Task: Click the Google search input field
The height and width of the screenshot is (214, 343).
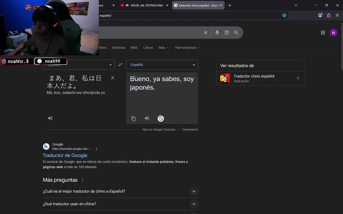Action: click(x=151, y=32)
